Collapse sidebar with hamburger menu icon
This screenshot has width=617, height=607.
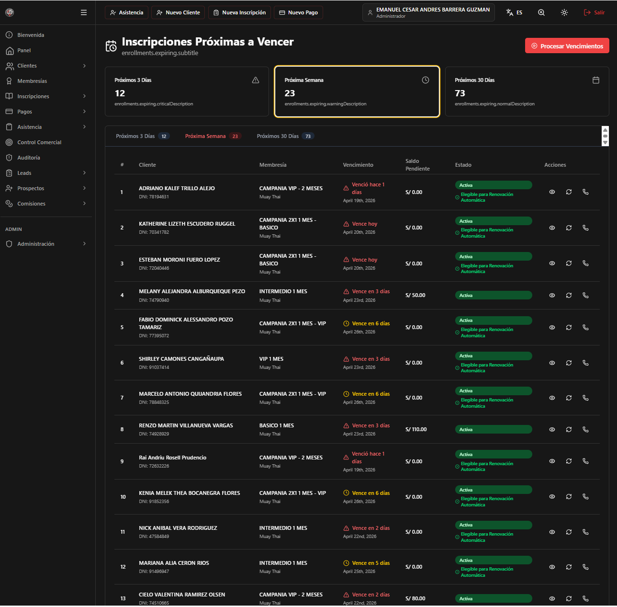[84, 12]
